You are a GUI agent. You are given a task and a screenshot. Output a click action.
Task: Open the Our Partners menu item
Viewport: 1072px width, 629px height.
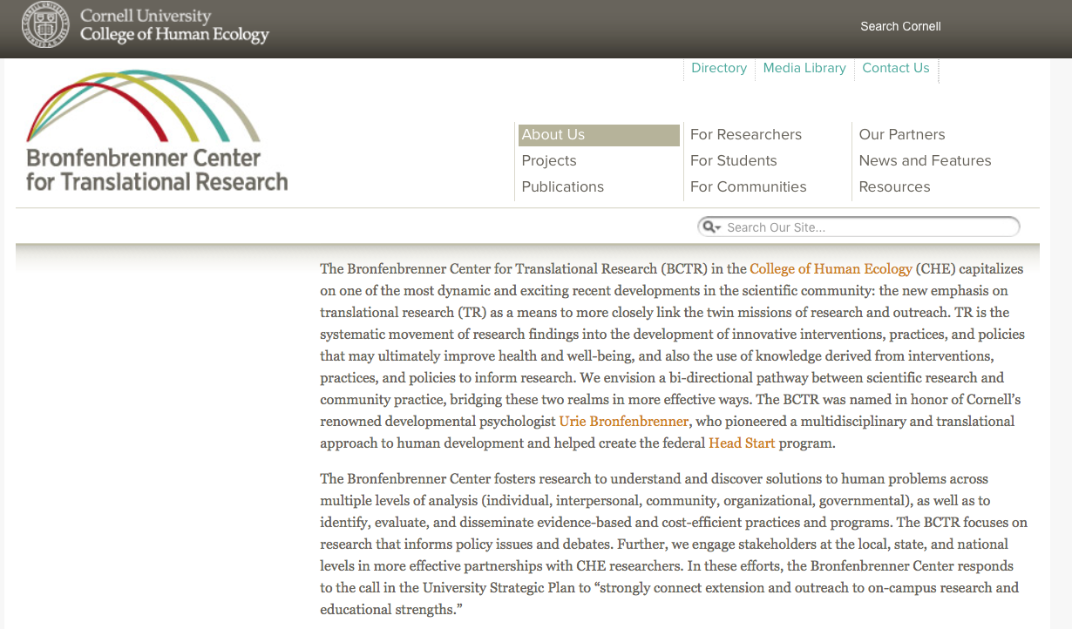(x=901, y=135)
